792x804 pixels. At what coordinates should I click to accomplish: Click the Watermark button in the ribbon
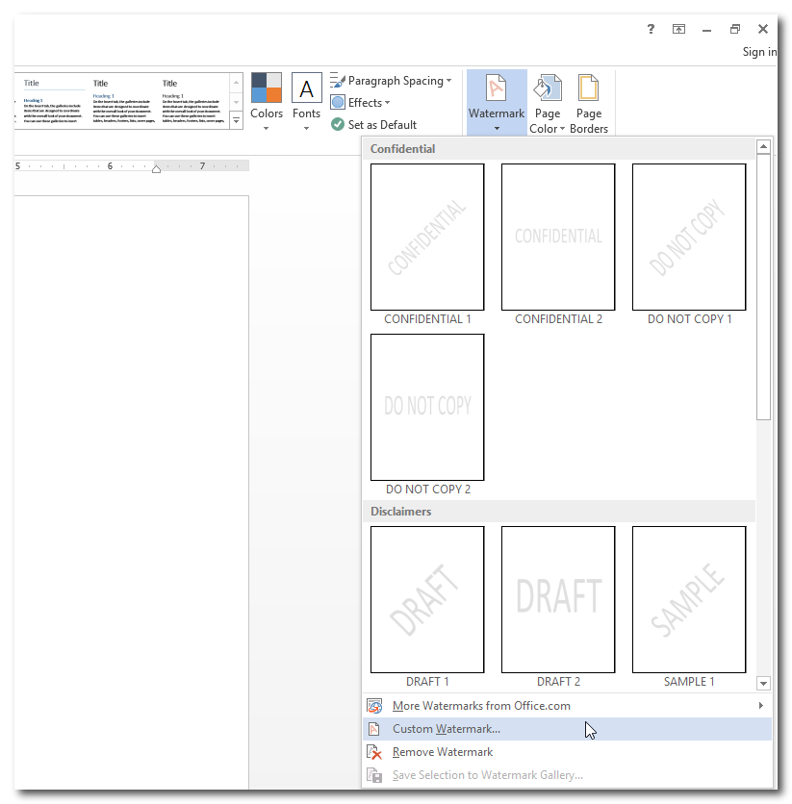click(x=496, y=102)
